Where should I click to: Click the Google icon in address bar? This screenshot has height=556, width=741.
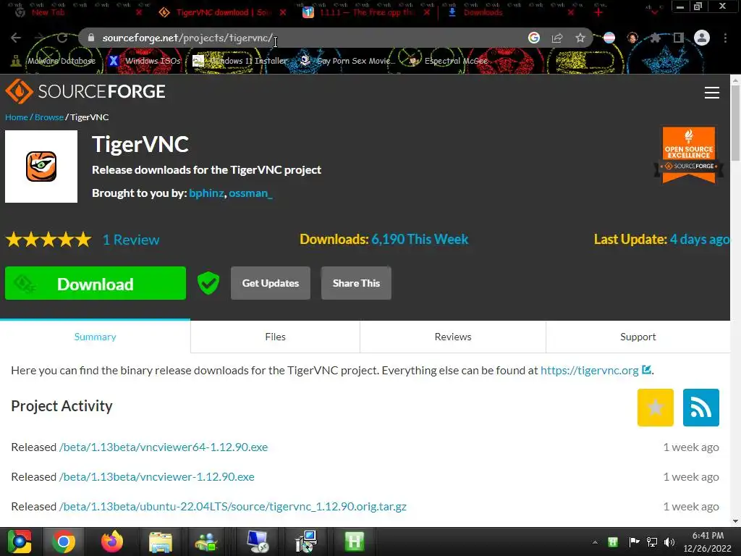(533, 38)
